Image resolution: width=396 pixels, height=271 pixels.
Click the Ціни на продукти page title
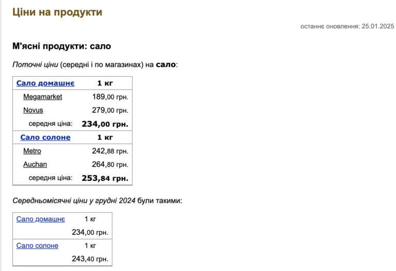pos(57,12)
